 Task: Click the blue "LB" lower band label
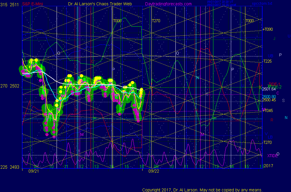click(270, 137)
